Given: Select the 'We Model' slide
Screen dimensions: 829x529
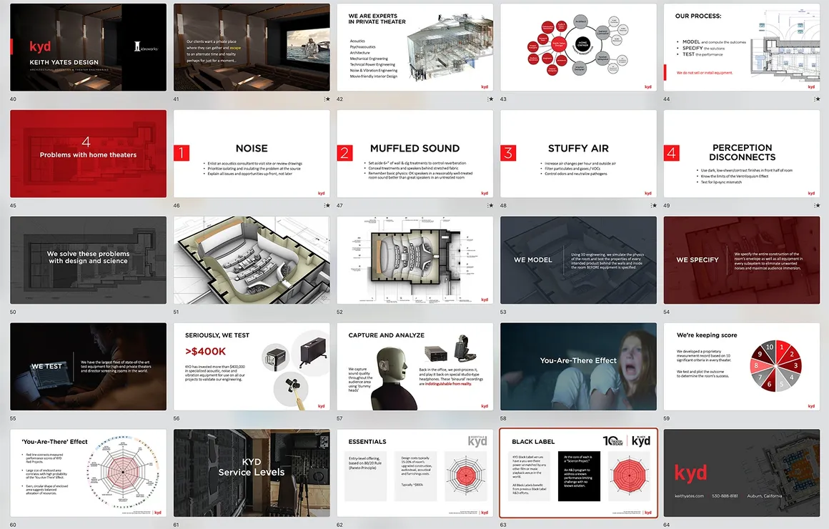Looking at the screenshot, I should (x=578, y=260).
